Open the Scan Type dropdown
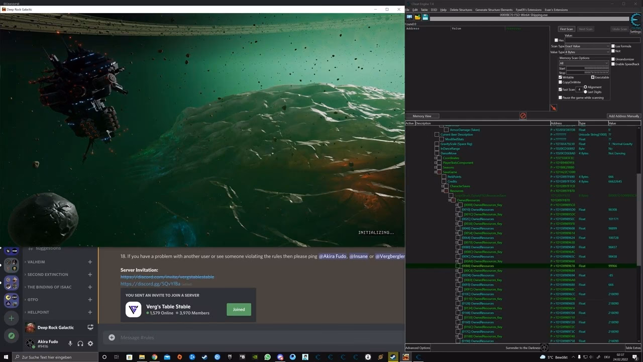Viewport: 643px width, 362px height. pos(587,46)
